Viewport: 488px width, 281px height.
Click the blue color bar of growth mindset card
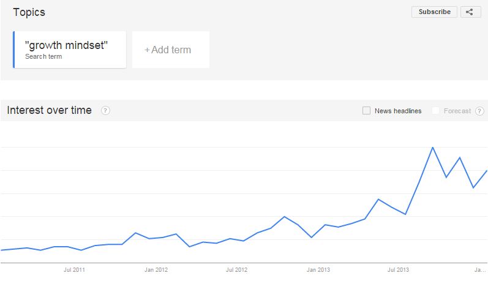pos(13,50)
